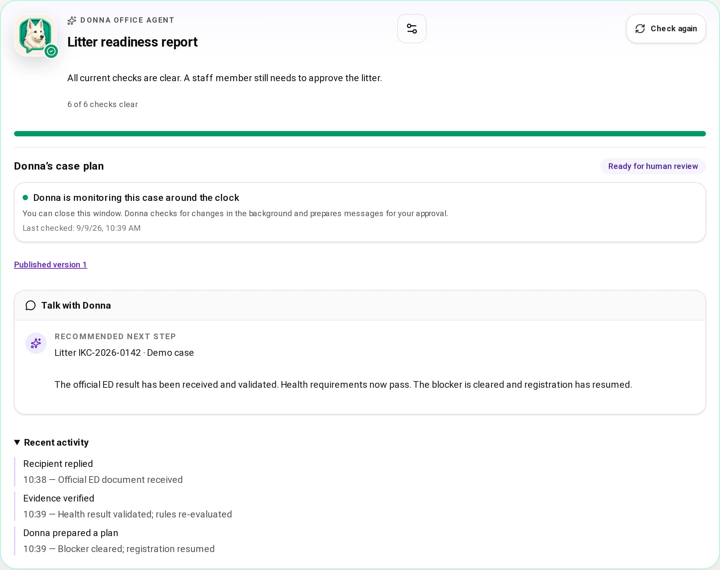Click the 'Evidence verified' activity entry
This screenshot has height=570, width=720.
(59, 499)
